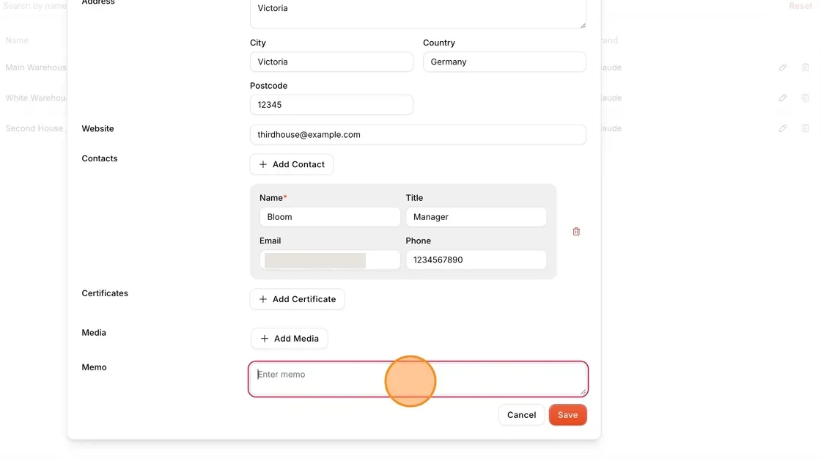Click the Search by name box
Screen dimensions: 821x459
(x=34, y=6)
